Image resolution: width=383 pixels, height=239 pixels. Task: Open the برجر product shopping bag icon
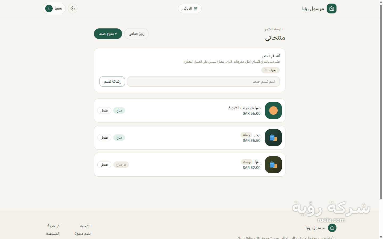273,138
